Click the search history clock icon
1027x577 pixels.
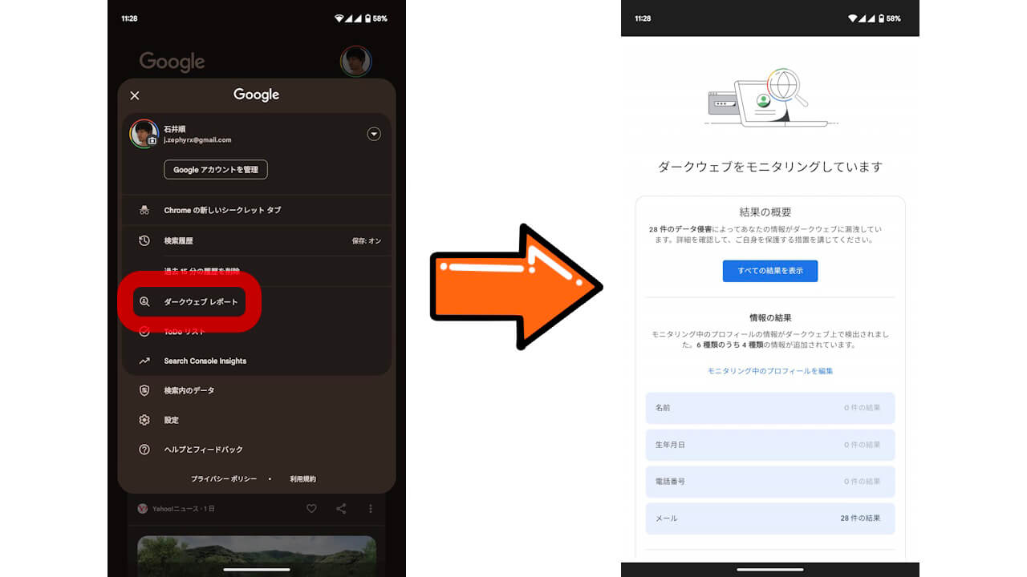(x=143, y=240)
